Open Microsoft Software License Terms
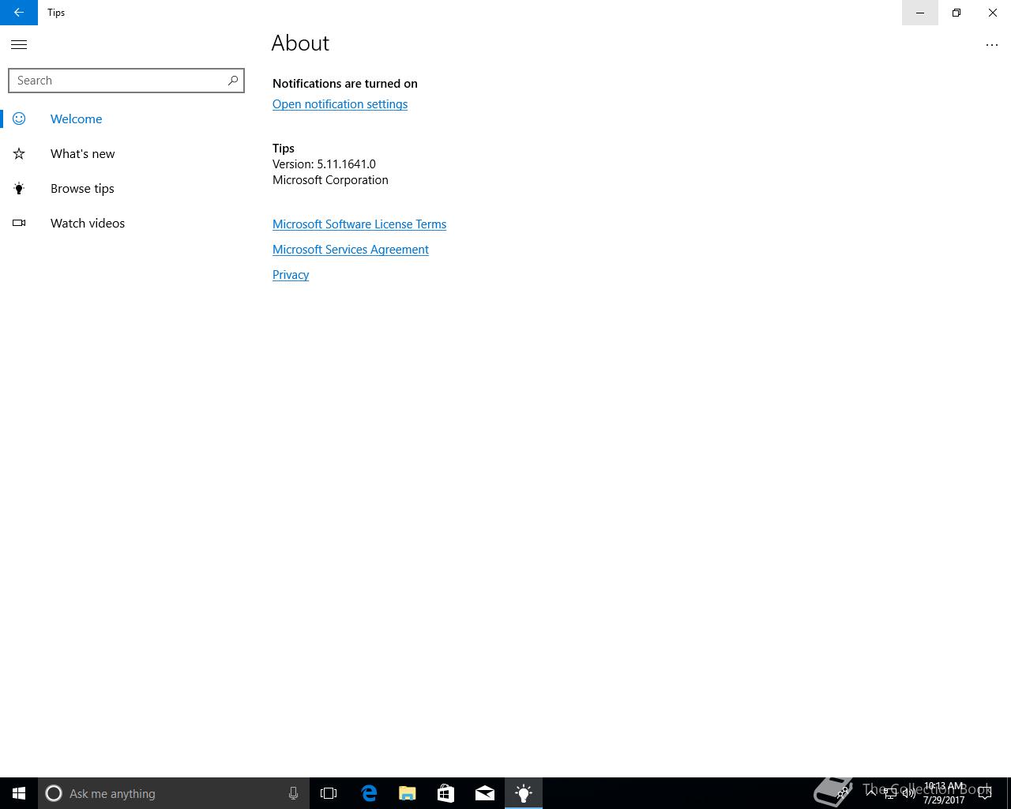This screenshot has width=1011, height=809. click(x=359, y=224)
